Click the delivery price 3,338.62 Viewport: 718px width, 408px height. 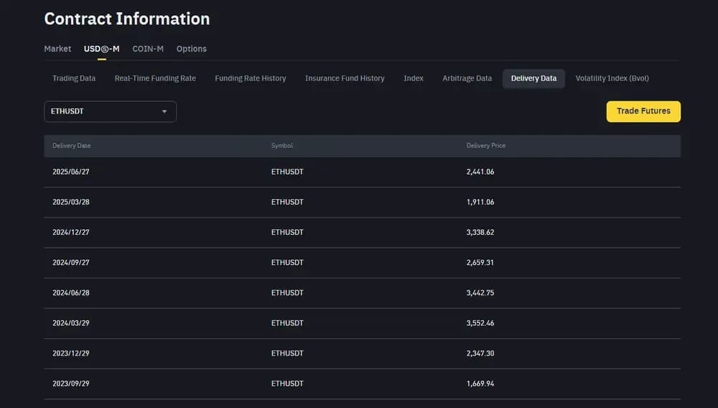click(x=480, y=232)
